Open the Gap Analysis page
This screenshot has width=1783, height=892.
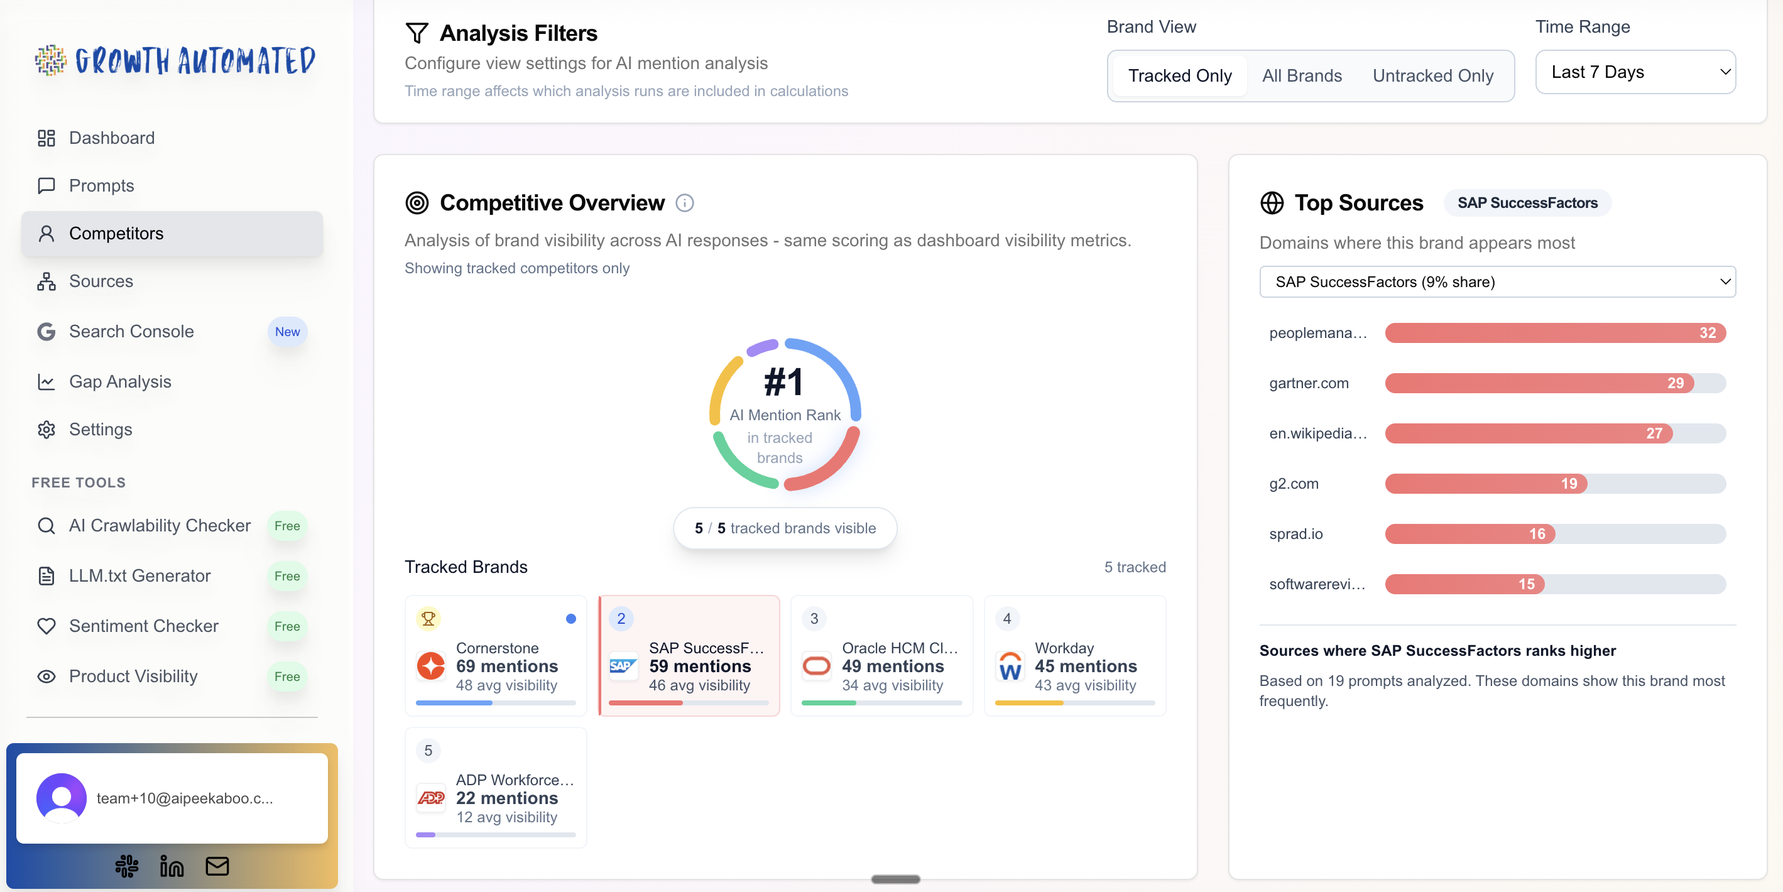pos(120,381)
